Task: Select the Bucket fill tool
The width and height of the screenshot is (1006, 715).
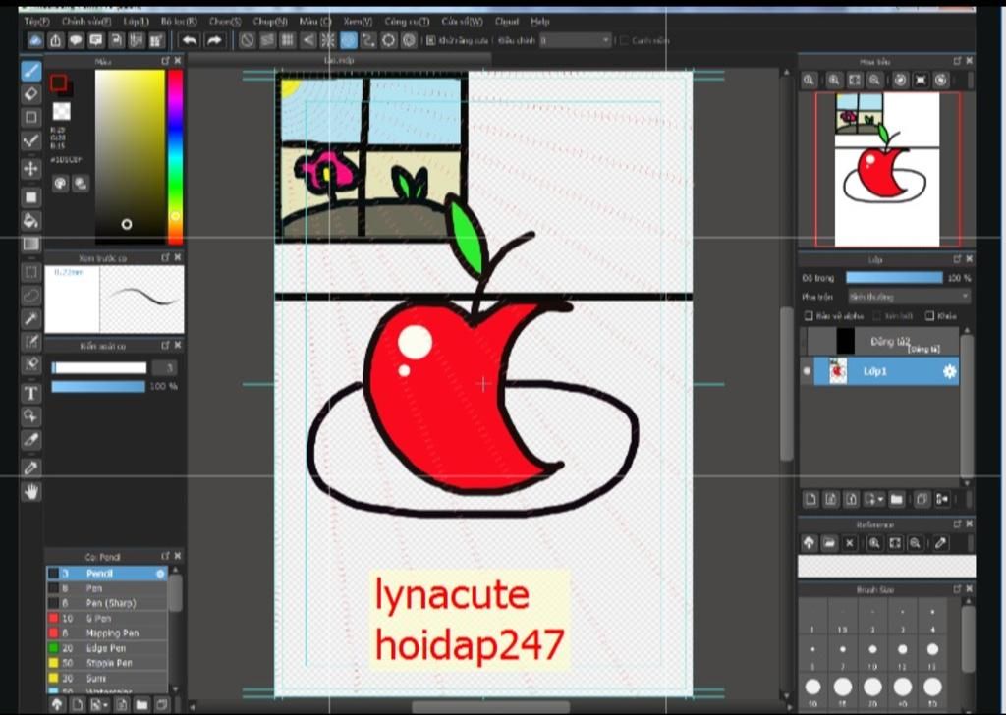Action: click(x=30, y=221)
